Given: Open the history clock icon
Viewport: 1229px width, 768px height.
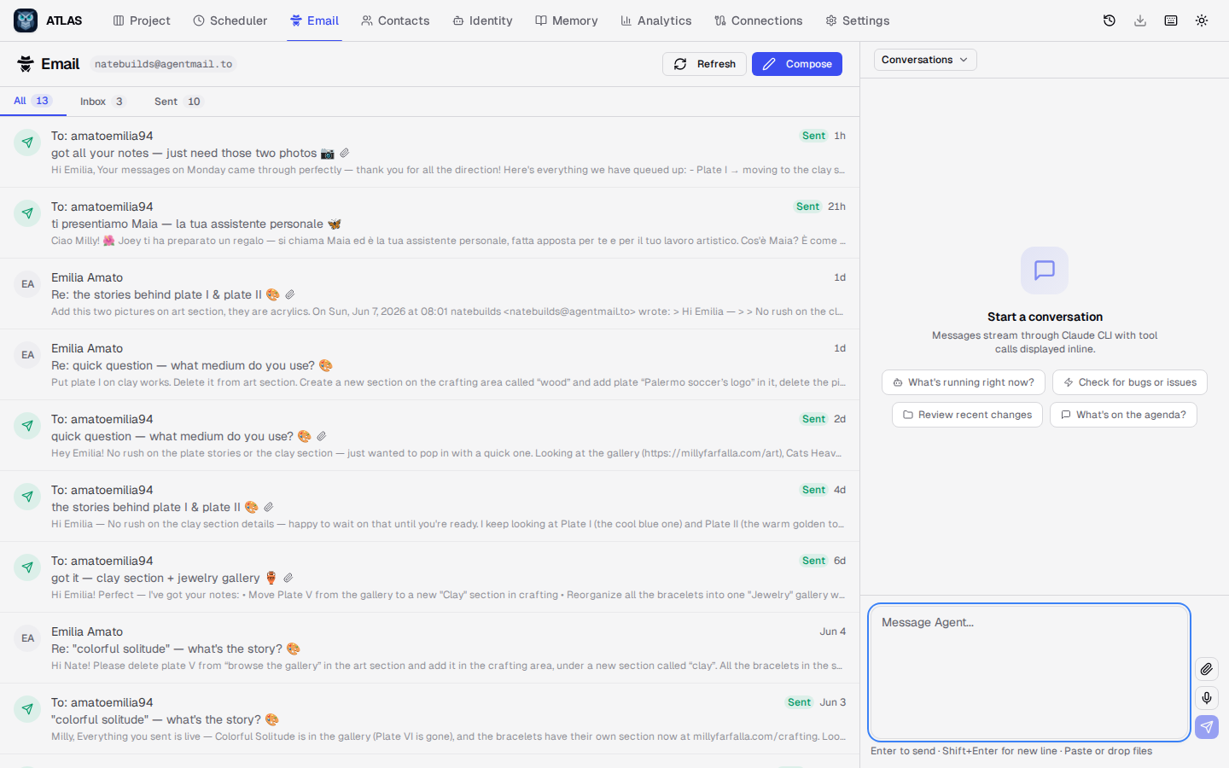Looking at the screenshot, I should [x=1110, y=20].
